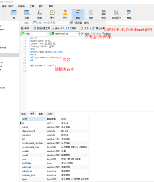Image resolution: width=154 pixels, height=182 pixels.
Task: Click 导出结果 to export results
Action: click(98, 28)
